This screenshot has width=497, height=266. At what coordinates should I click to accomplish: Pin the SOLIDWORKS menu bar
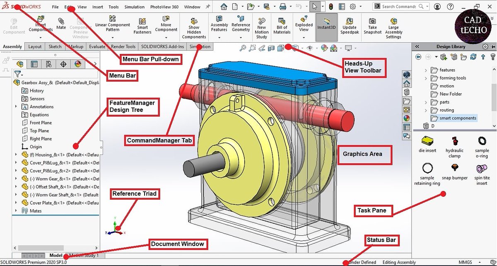tap(208, 7)
